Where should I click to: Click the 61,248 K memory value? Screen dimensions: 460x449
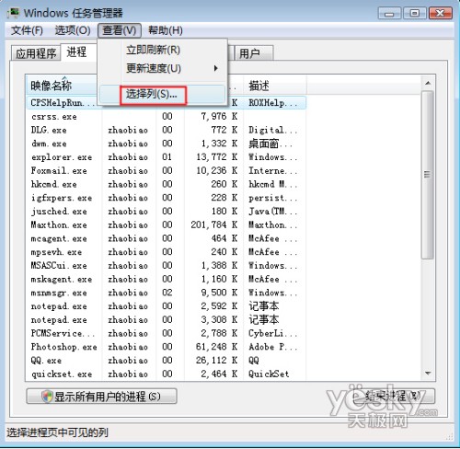click(216, 347)
